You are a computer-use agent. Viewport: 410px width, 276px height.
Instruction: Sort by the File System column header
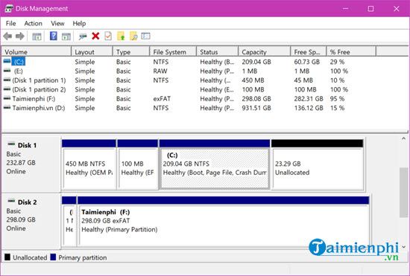(173, 52)
